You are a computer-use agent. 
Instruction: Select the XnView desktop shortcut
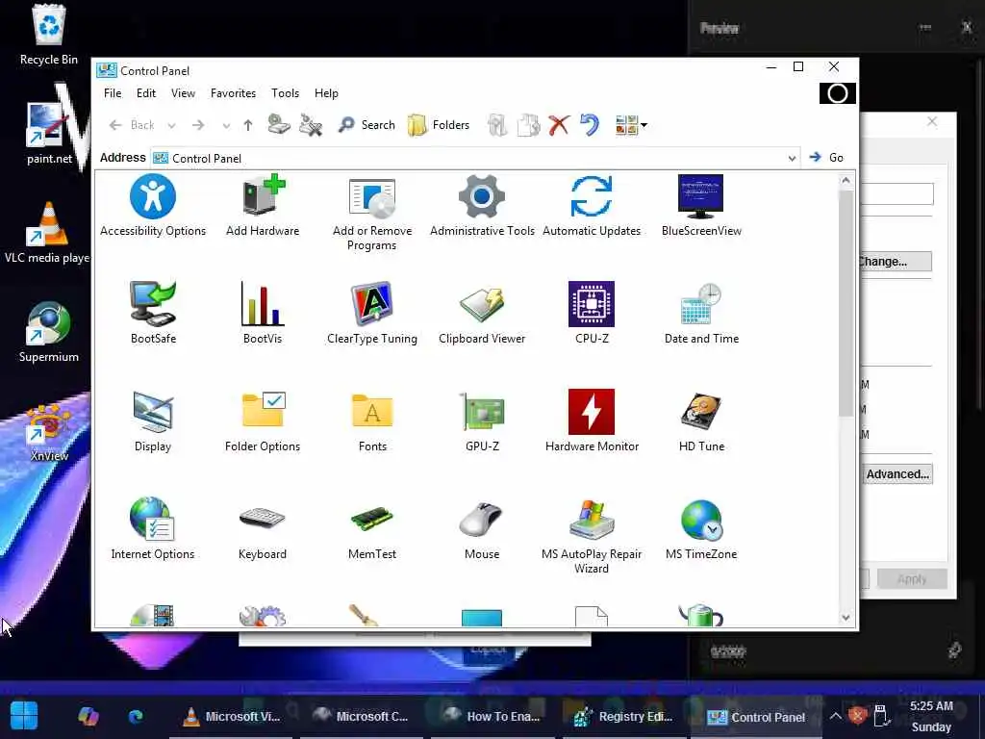48,432
